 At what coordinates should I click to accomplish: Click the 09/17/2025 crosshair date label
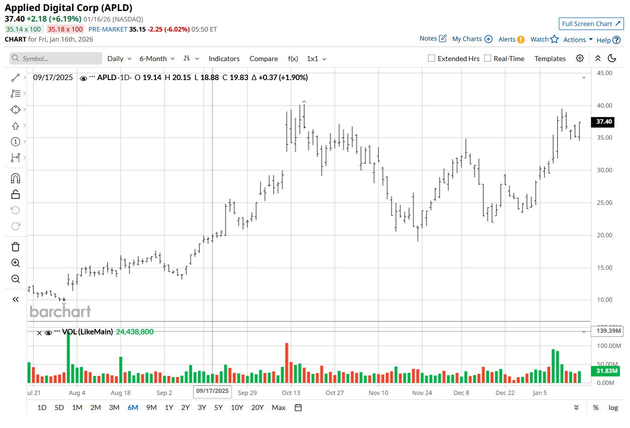coord(213,391)
